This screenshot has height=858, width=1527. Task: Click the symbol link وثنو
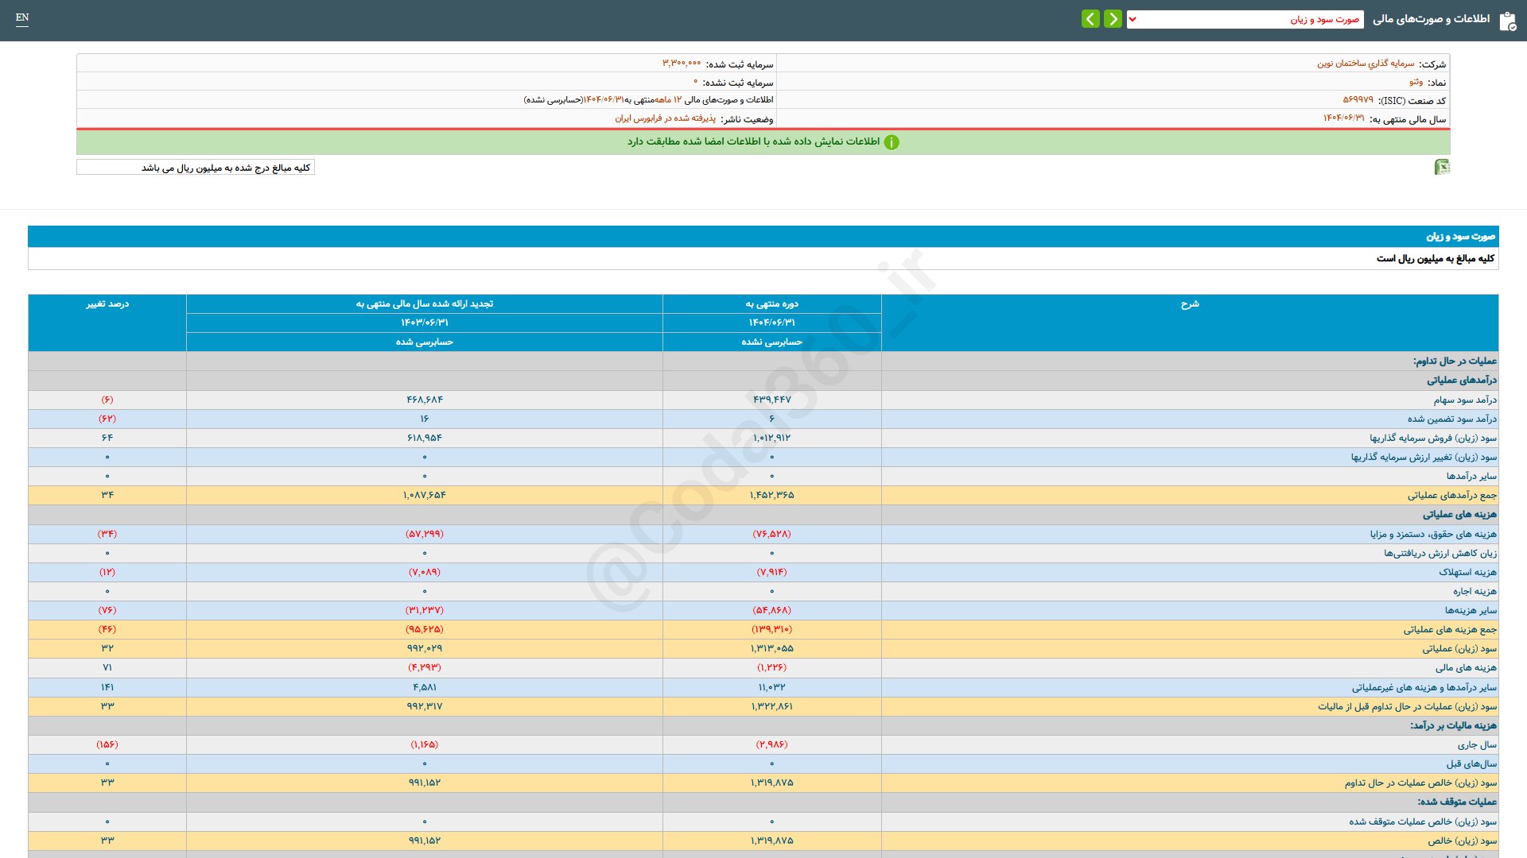pos(1416,82)
